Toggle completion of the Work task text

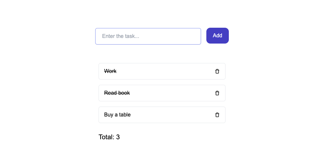click(110, 71)
